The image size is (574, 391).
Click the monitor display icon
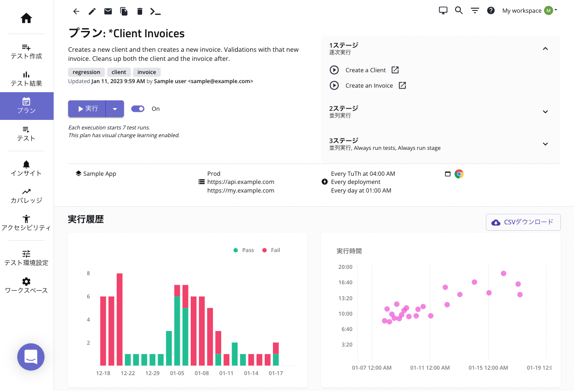[x=443, y=10]
